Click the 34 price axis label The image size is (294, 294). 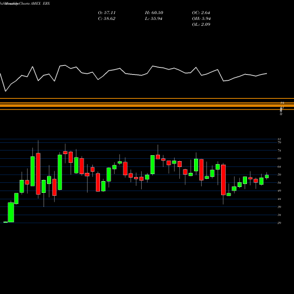pos(279,215)
